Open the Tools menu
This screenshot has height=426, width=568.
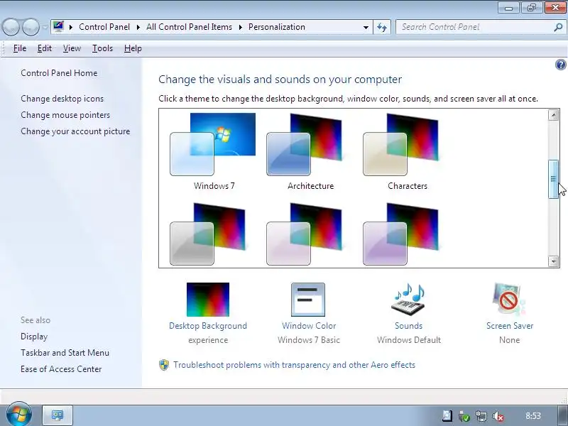click(102, 48)
